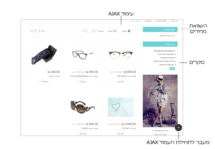The image size is (215, 149).
Task: Select the Windows 8 app poll option
Action: 175,54
